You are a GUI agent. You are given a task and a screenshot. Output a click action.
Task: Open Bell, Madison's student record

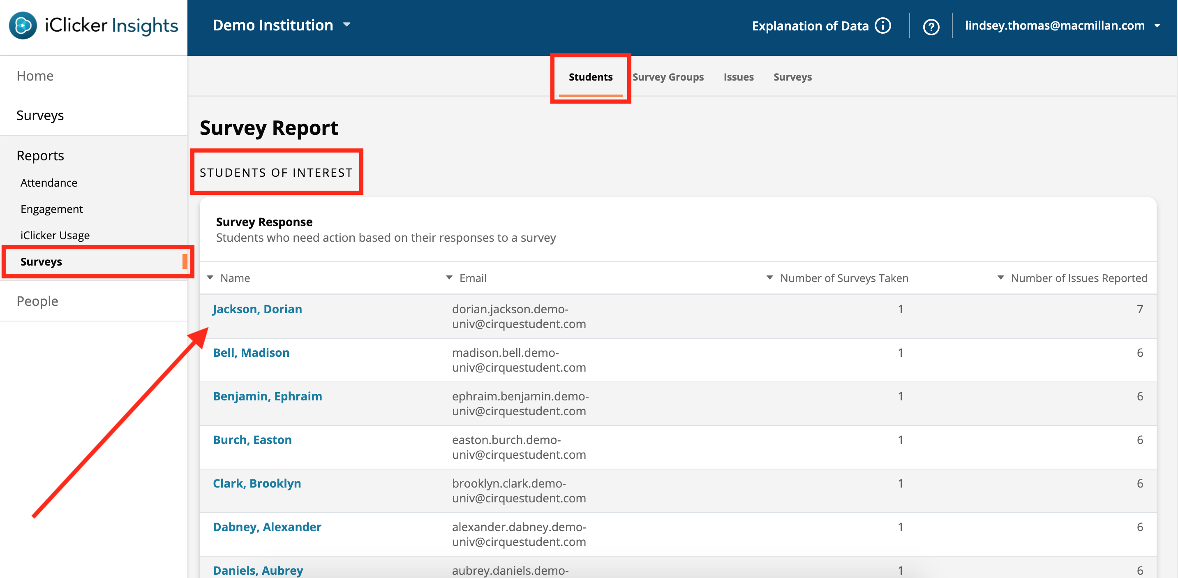pos(251,353)
